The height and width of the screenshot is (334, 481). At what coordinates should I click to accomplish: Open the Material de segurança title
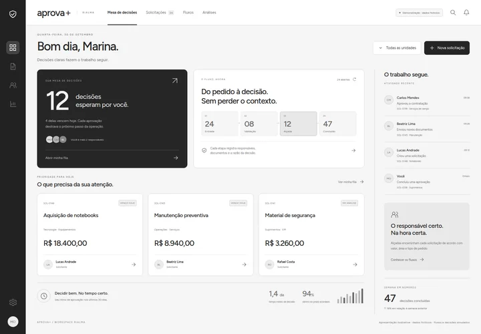(x=290, y=215)
